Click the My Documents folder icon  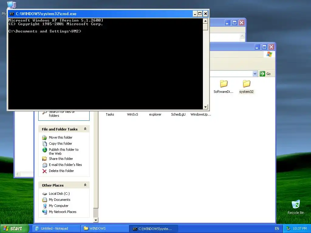(x=45, y=200)
